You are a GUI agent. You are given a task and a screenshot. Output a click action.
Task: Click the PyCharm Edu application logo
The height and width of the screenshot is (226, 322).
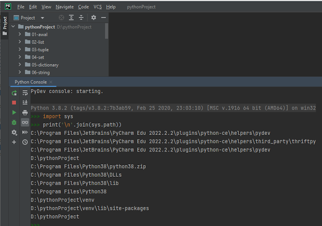tap(8, 7)
